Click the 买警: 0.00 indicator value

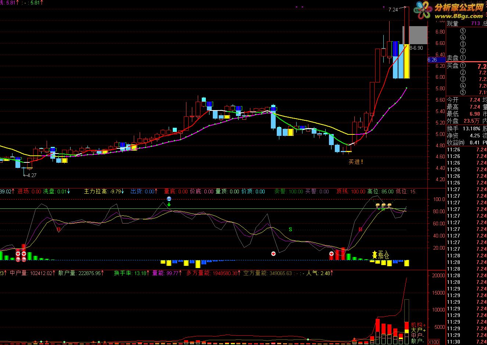[x=317, y=191]
